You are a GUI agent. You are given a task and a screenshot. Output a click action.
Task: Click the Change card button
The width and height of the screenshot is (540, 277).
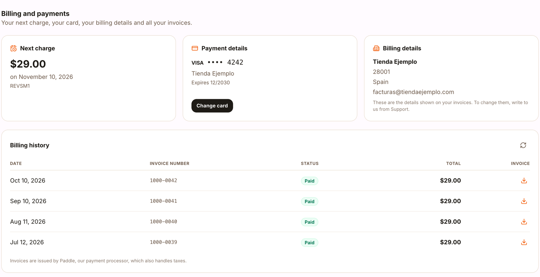212,106
